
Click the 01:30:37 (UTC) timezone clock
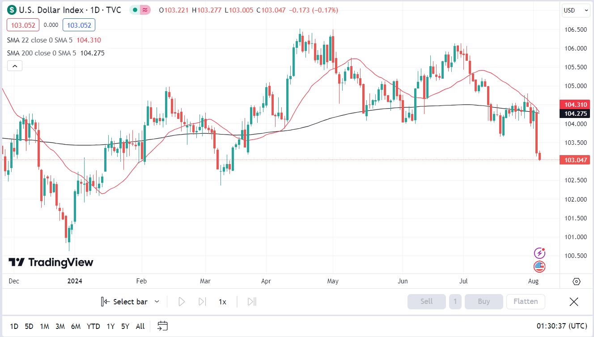click(562, 326)
